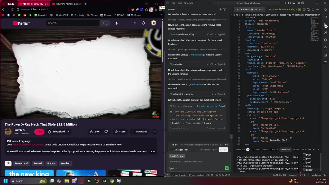Open the Agent mode dropdown
This screenshot has height=185, width=329.
pyautogui.click(x=173, y=168)
